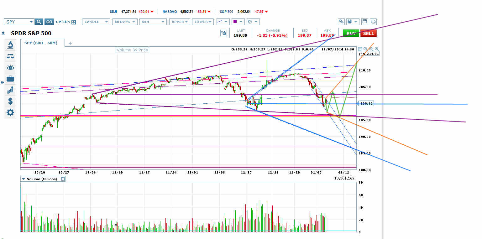Click the OPTION label

(63, 22)
